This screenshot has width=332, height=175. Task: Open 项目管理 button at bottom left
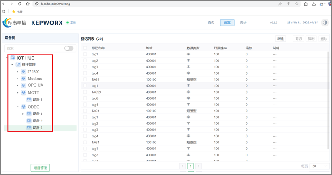click(x=40, y=168)
